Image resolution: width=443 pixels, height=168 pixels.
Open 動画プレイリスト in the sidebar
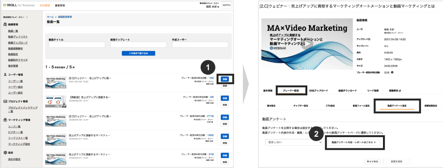18,37
